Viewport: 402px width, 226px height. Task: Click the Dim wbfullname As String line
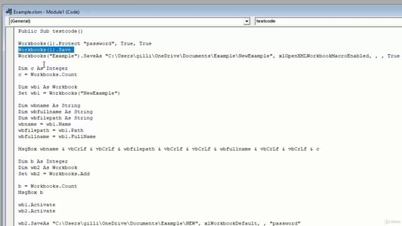(55, 112)
